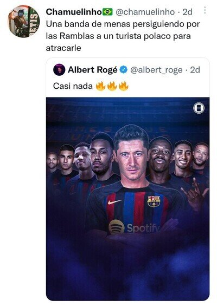Click the first fire emoji
The image size is (217, 307).
click(x=101, y=86)
